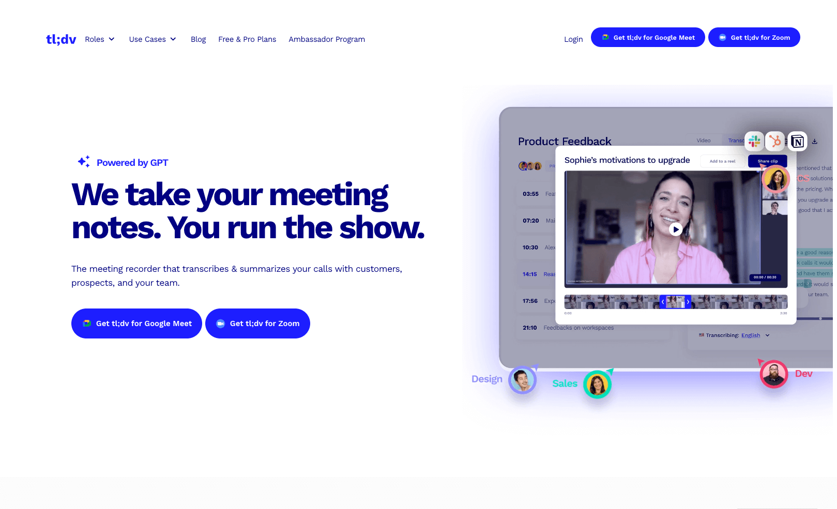This screenshot has height=509, width=837.
Task: Click Get tl;dv for Zoom in navigation bar
Action: 754,37
